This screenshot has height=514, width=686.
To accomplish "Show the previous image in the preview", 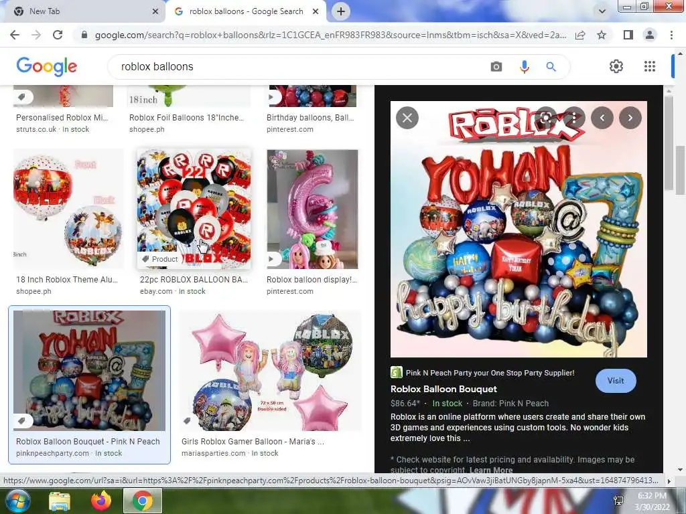I will click(x=602, y=118).
